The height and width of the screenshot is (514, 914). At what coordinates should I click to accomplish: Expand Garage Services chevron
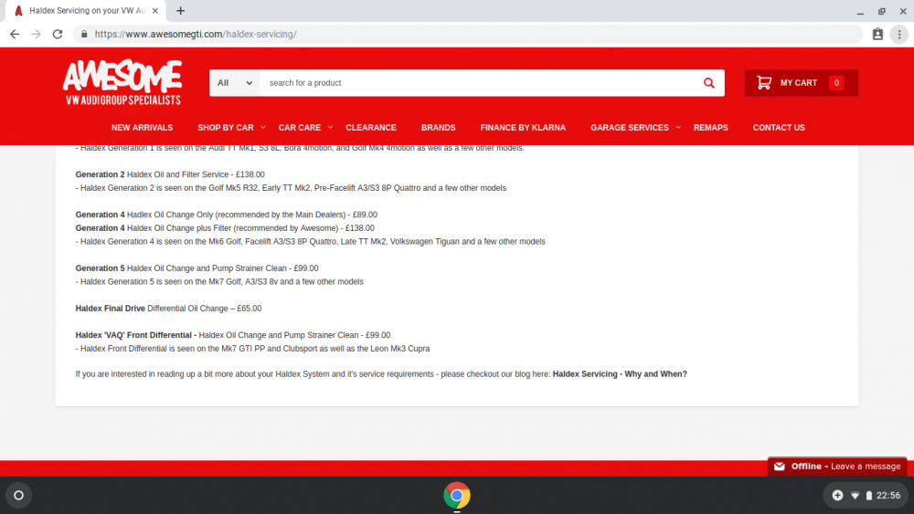[x=678, y=127]
